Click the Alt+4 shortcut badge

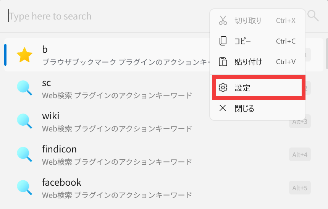pos(300,154)
